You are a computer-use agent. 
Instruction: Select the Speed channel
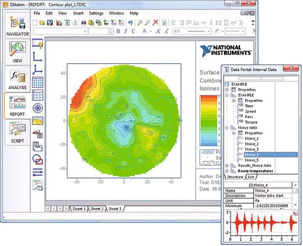[250, 112]
